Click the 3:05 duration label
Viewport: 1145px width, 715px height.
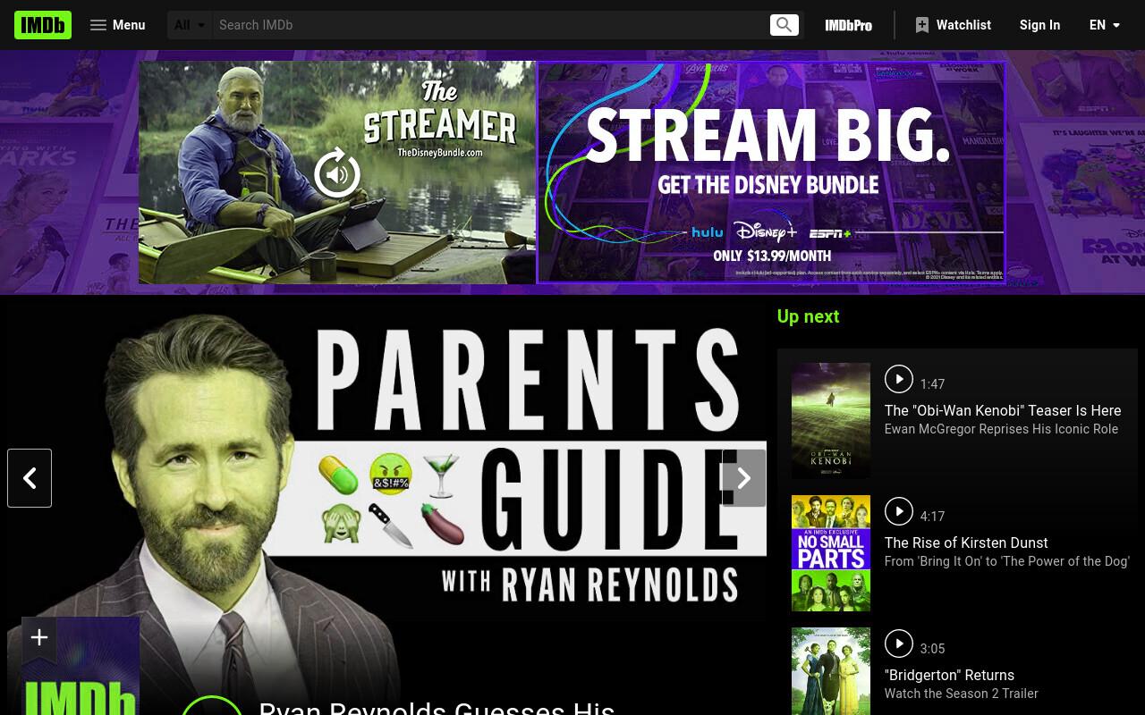[x=932, y=649]
